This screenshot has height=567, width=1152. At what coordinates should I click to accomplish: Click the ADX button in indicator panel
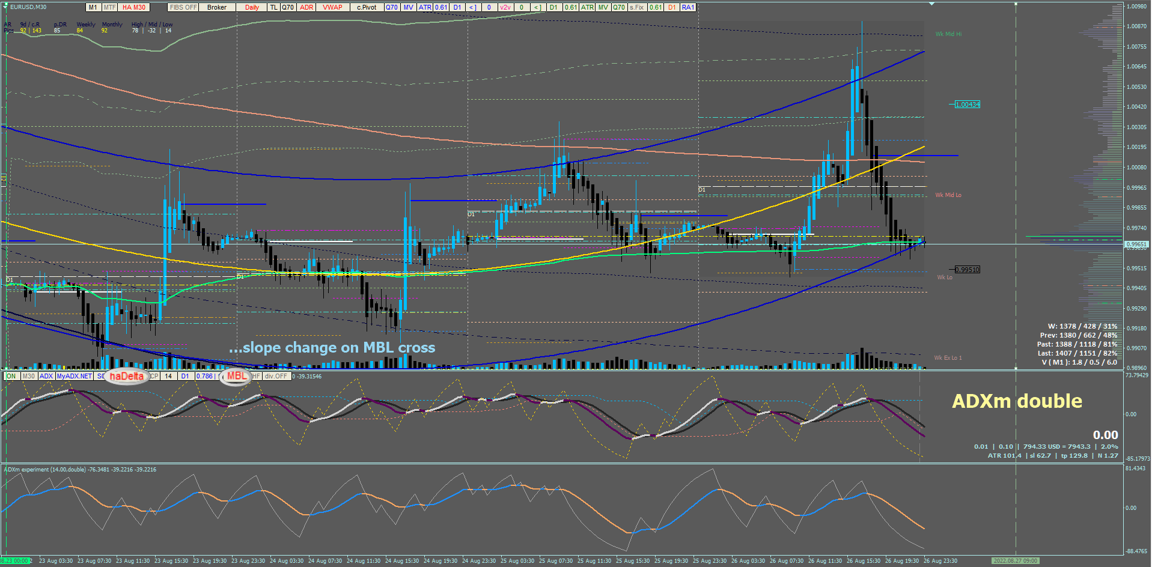(x=46, y=376)
